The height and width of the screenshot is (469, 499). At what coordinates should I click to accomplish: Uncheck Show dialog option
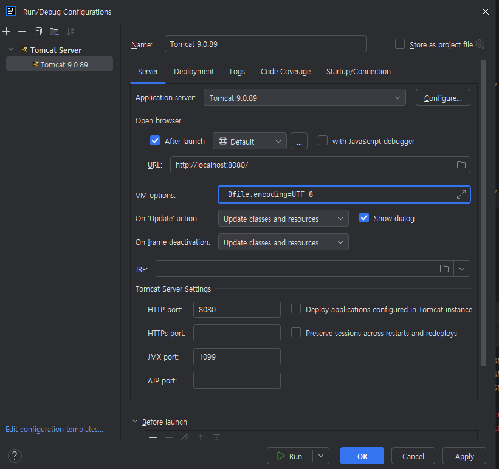pos(364,217)
